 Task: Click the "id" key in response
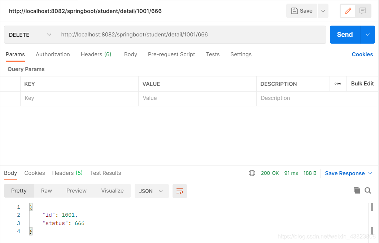tap(49, 215)
